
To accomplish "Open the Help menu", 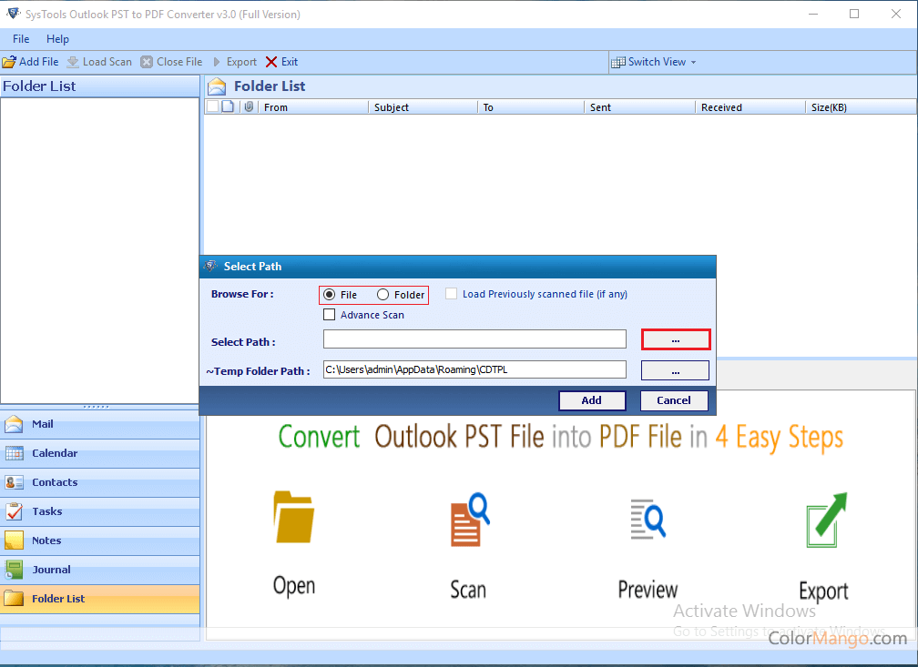I will coord(57,39).
